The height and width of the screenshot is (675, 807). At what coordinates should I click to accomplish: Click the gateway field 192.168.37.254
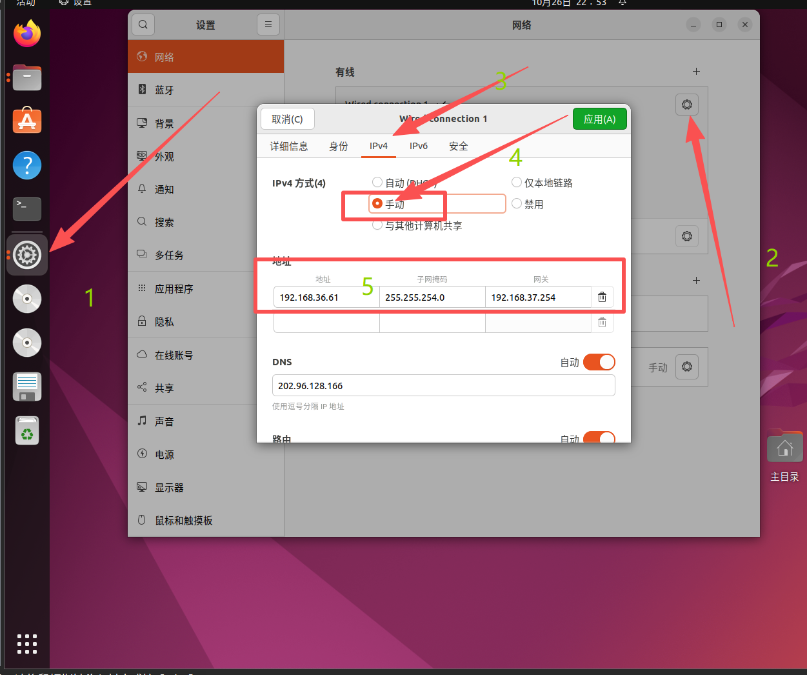(x=538, y=297)
